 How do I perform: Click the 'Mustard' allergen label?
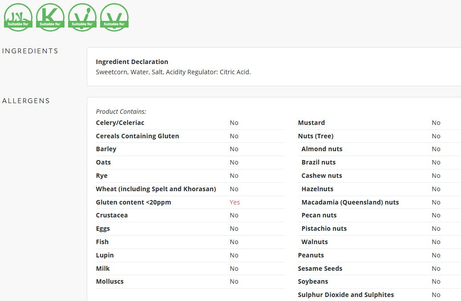click(311, 123)
